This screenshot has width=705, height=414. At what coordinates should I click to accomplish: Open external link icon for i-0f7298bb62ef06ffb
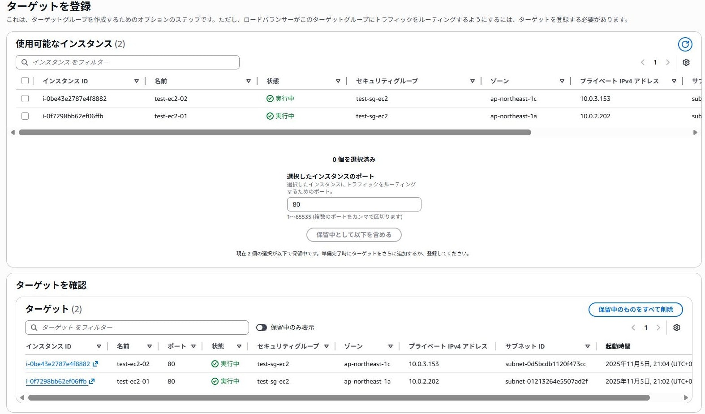pos(92,381)
